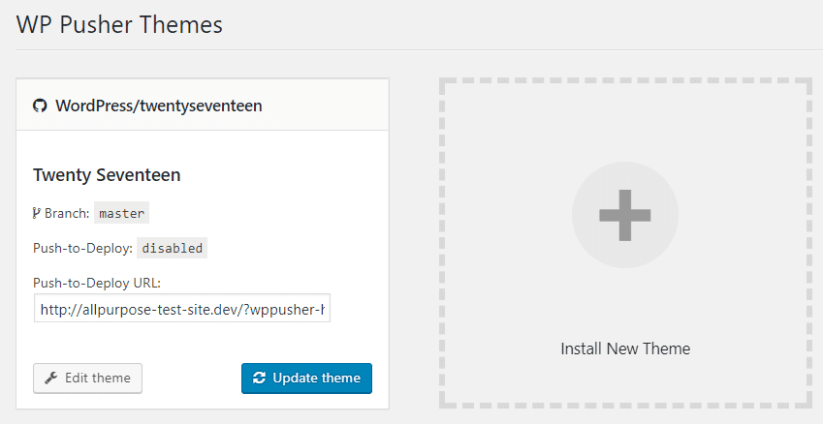
Task: Click the large plus icon
Action: point(624,215)
